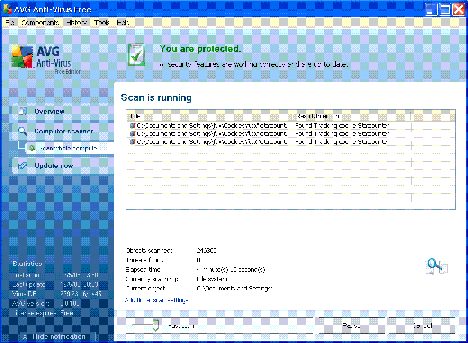Viewport: 468px width, 343px height.
Task: Click first row's tracking cookie icon
Action: [x=132, y=125]
